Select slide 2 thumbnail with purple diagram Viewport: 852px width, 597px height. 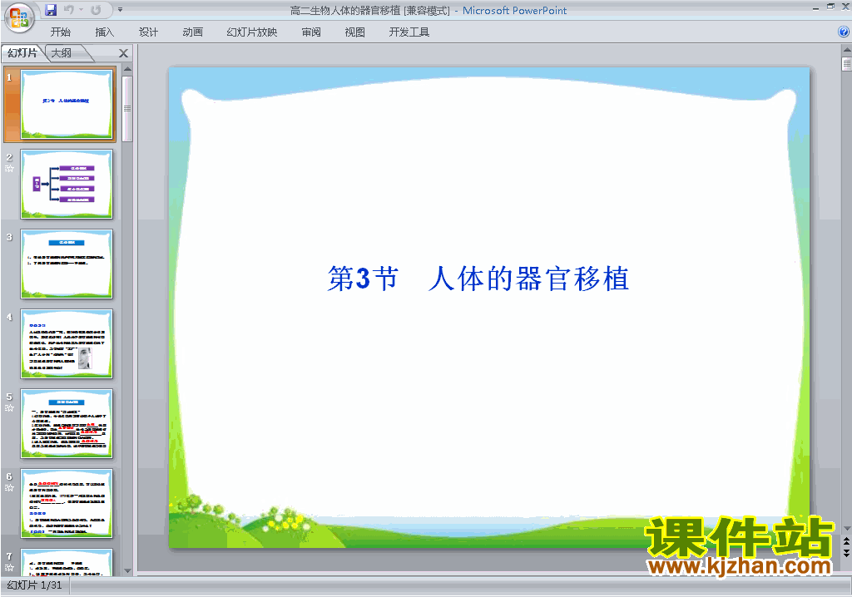point(67,184)
